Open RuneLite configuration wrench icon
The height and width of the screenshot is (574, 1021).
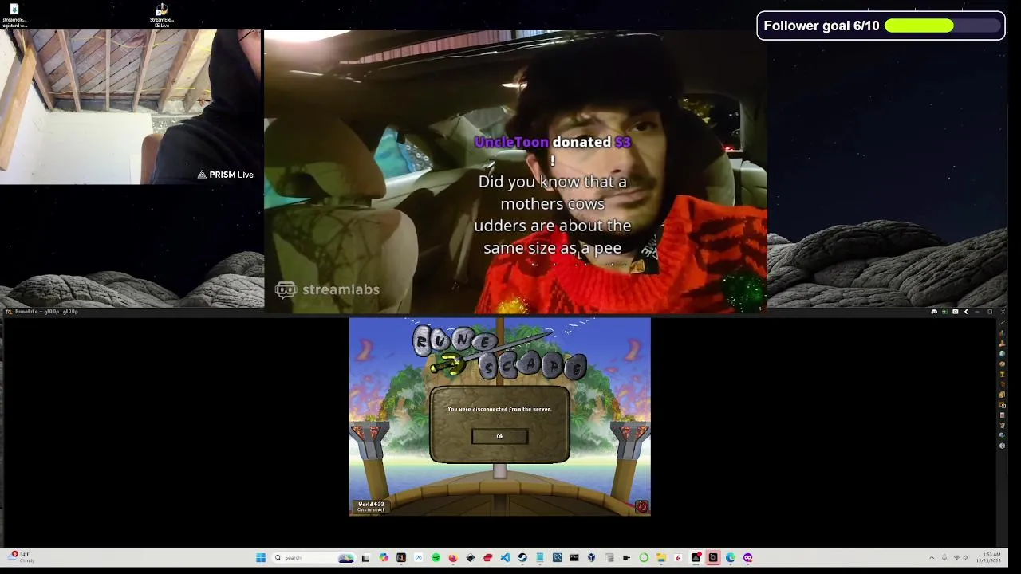click(x=1002, y=322)
